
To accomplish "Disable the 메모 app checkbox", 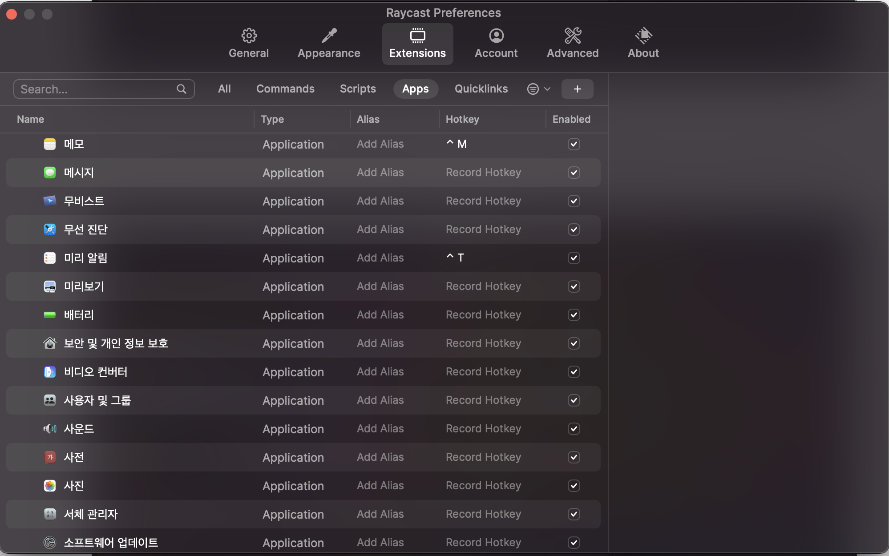I will click(x=574, y=144).
